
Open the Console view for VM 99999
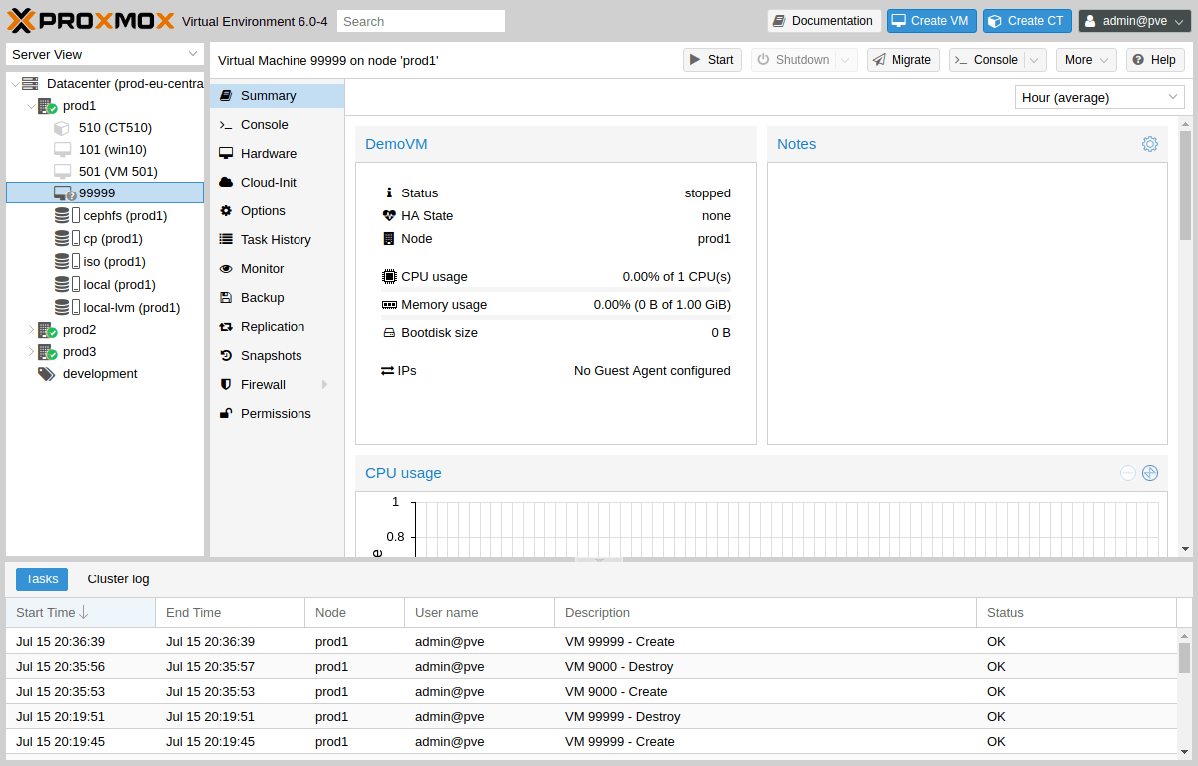(262, 124)
